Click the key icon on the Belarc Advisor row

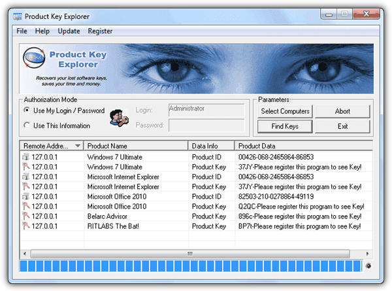click(25, 216)
